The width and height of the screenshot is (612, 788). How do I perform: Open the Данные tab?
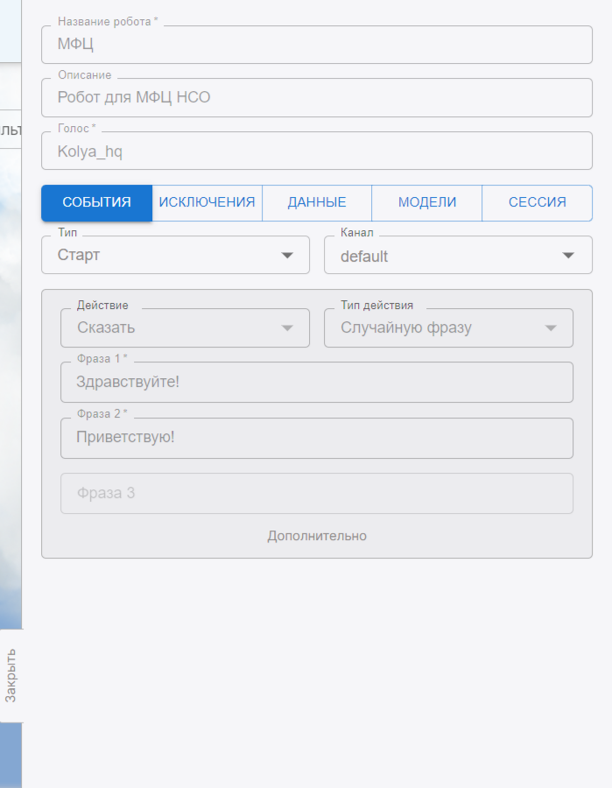[317, 202]
